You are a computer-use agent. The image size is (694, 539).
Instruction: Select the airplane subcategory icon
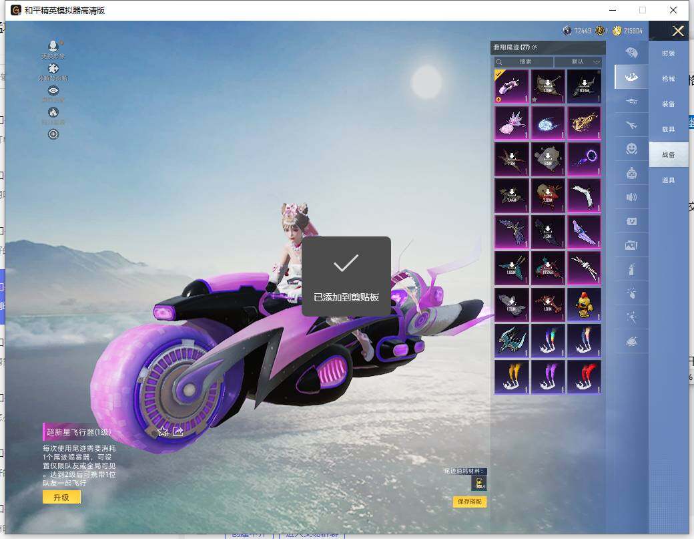click(631, 125)
